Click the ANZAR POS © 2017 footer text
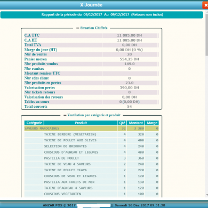The height and width of the screenshot is (208, 208). 59,205
